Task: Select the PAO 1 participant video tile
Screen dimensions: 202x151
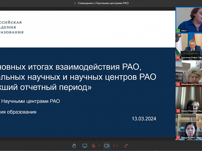Action: point(189,19)
